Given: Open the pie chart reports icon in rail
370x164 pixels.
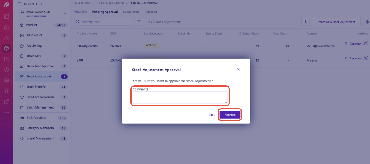Looking at the screenshot, I should tap(6, 70).
